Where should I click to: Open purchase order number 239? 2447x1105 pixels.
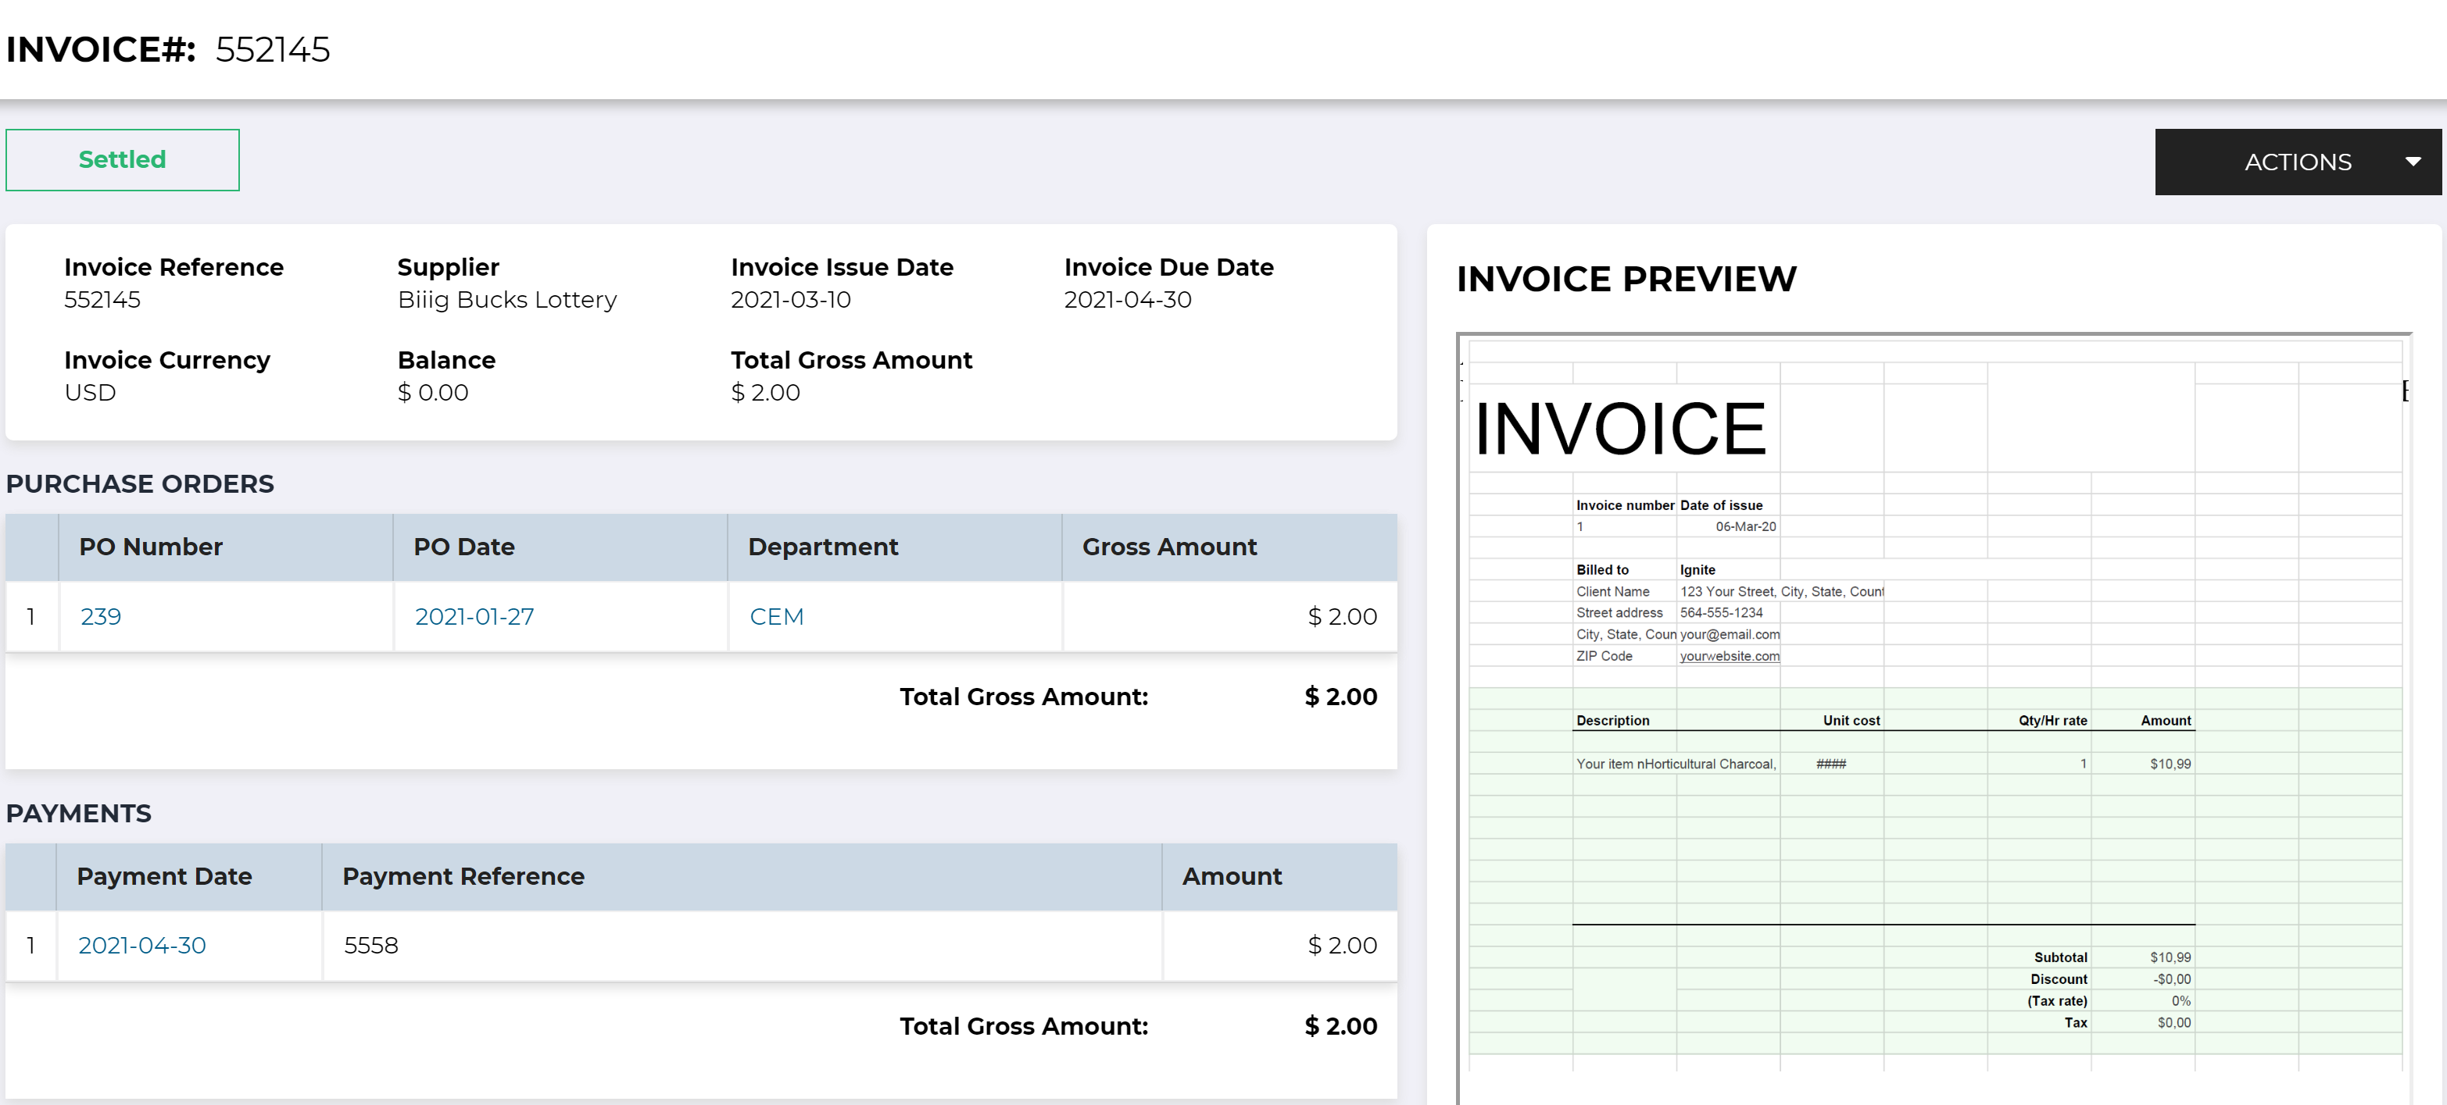tap(101, 616)
